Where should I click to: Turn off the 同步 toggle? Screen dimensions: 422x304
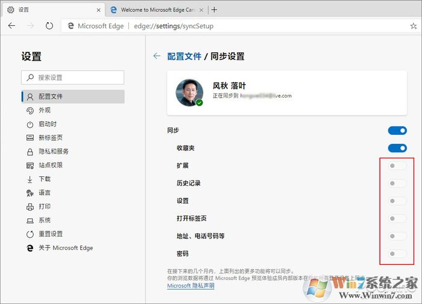397,131
